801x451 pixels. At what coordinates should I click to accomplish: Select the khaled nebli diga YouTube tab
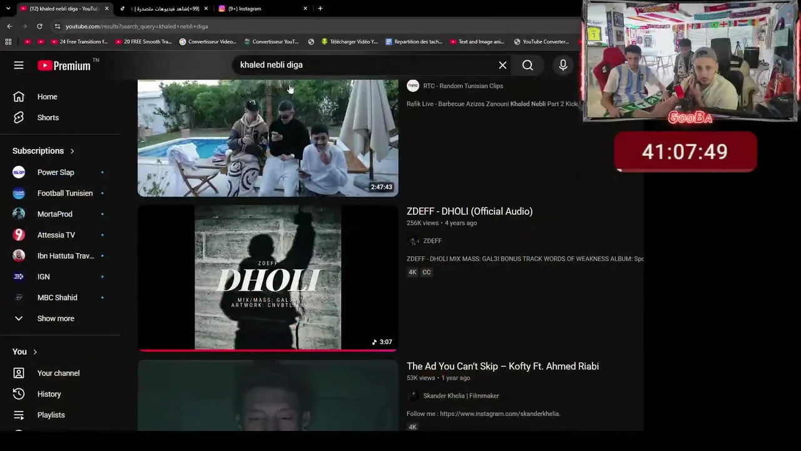point(64,9)
